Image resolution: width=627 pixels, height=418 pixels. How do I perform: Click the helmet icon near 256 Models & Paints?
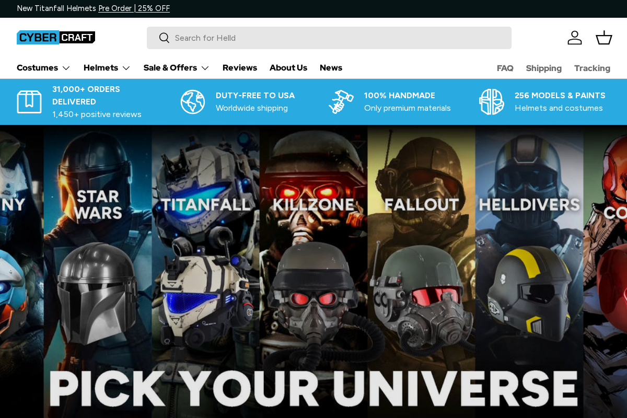(x=491, y=101)
